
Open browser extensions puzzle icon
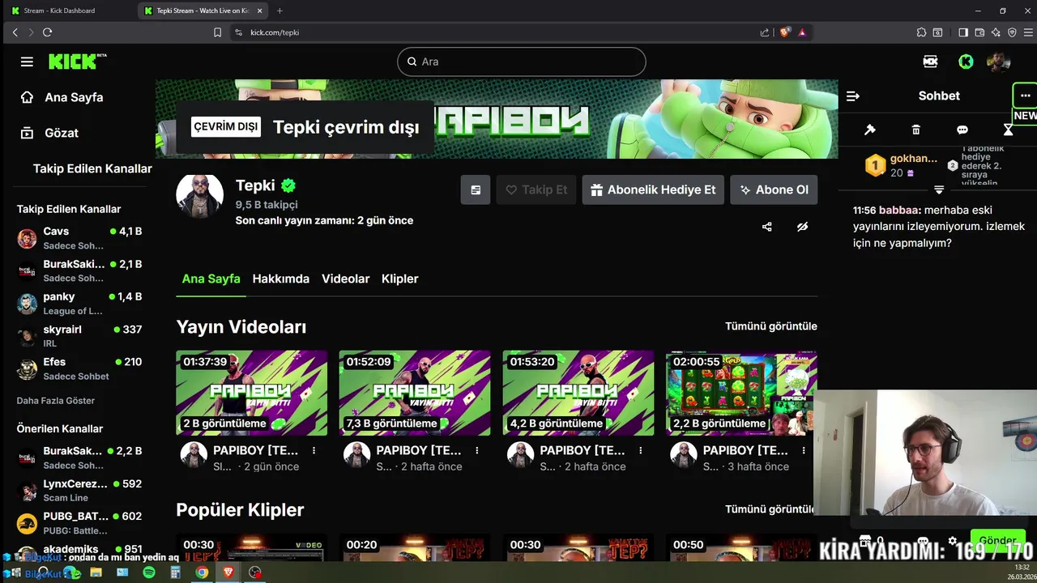coord(921,32)
